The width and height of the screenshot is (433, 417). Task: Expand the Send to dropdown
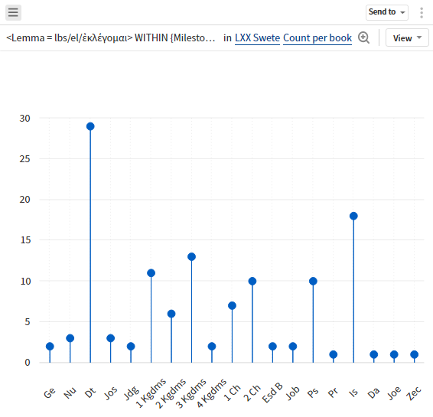point(387,12)
